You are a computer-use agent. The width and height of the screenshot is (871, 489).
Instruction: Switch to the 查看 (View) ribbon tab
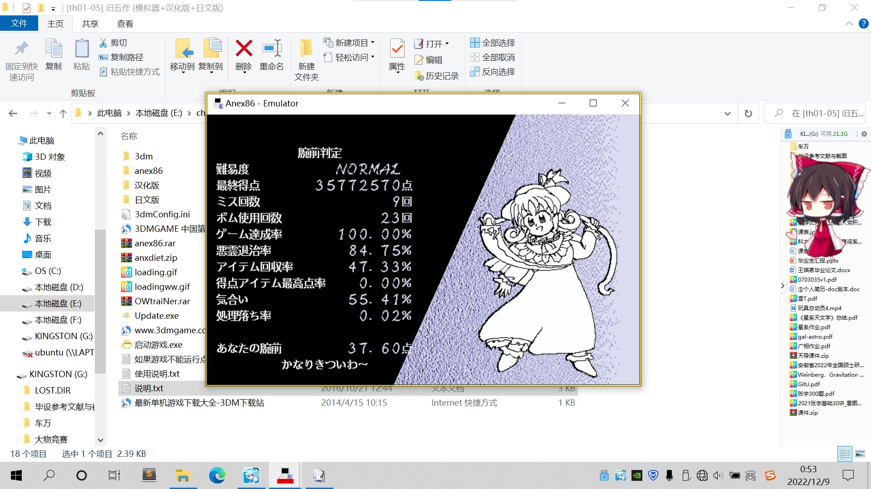point(124,24)
